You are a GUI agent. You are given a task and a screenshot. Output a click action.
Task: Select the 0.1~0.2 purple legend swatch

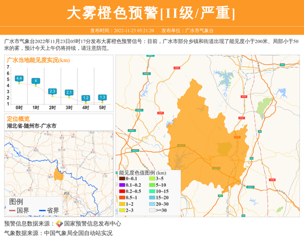pyautogui.click(x=122, y=185)
